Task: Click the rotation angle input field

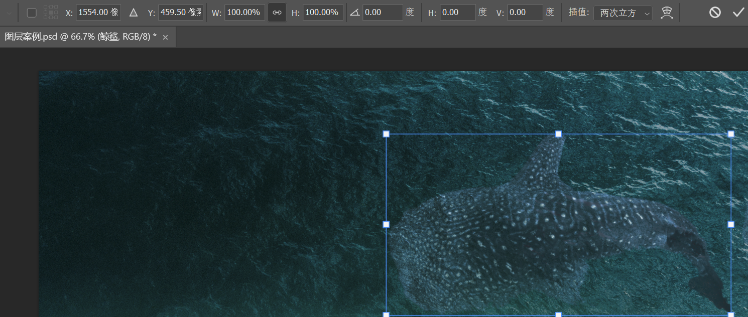Action: coord(383,13)
